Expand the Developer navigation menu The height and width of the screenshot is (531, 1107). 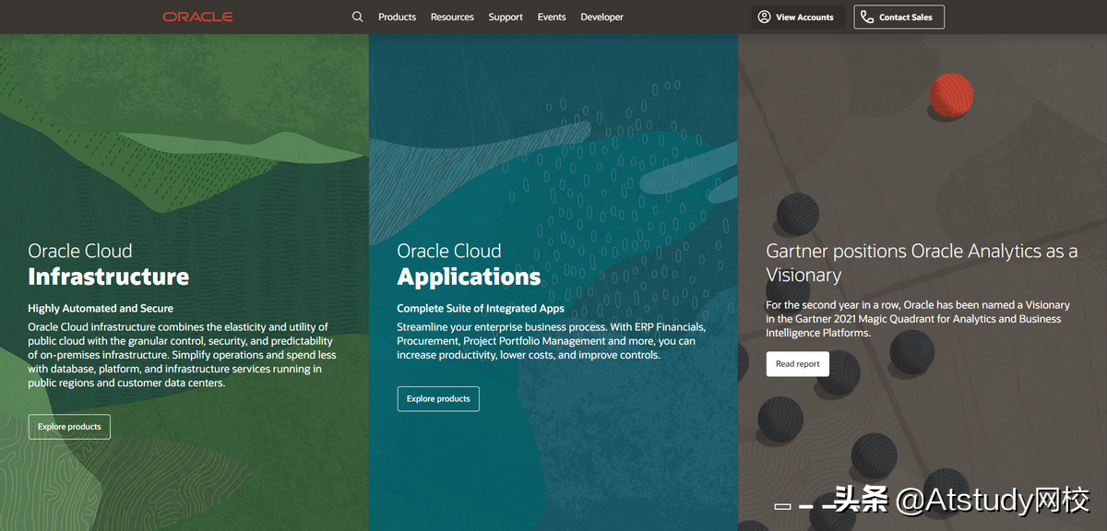click(601, 17)
